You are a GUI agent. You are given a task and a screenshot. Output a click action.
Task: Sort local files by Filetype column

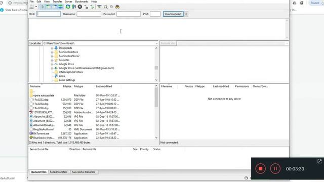coord(78,86)
